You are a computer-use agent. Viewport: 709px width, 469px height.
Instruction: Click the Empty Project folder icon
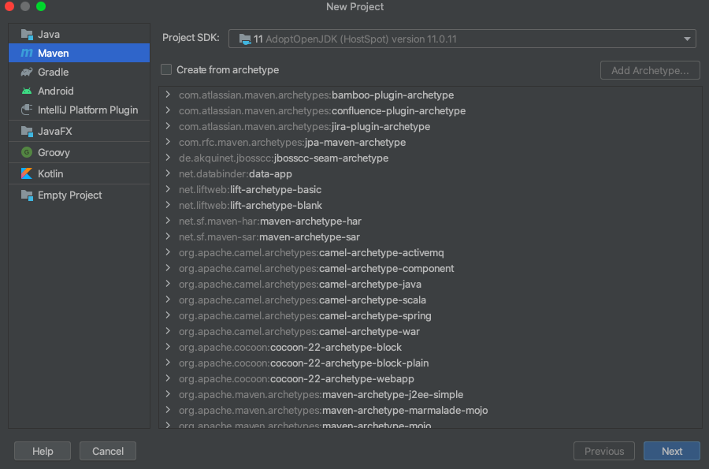click(x=27, y=195)
